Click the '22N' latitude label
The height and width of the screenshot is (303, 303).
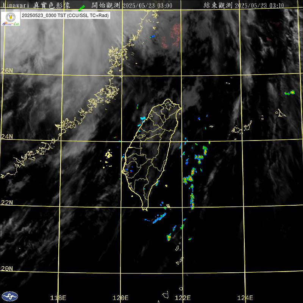(x=7, y=203)
